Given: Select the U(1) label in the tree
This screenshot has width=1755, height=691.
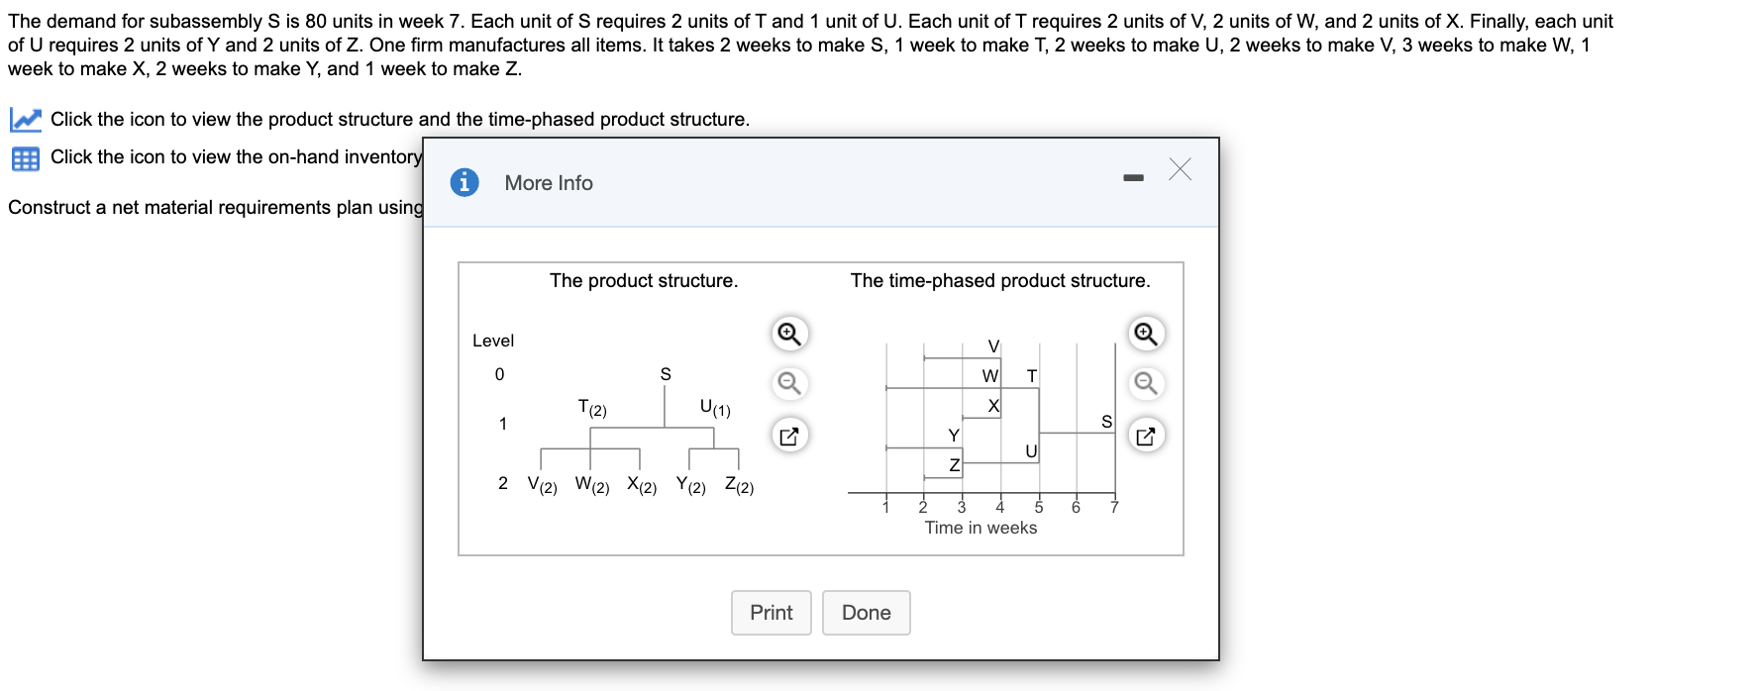Looking at the screenshot, I should [714, 405].
